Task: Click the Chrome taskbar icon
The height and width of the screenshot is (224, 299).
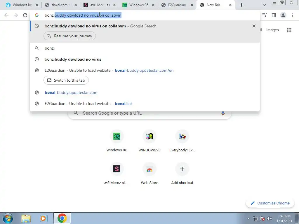Action: point(62,218)
